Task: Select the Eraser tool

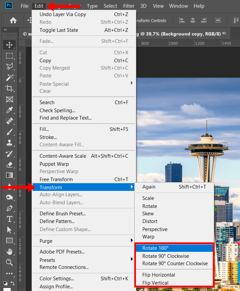Action: click(9, 165)
